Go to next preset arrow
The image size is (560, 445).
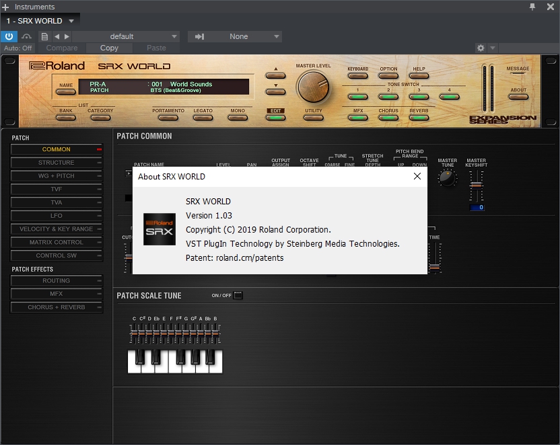(67, 36)
